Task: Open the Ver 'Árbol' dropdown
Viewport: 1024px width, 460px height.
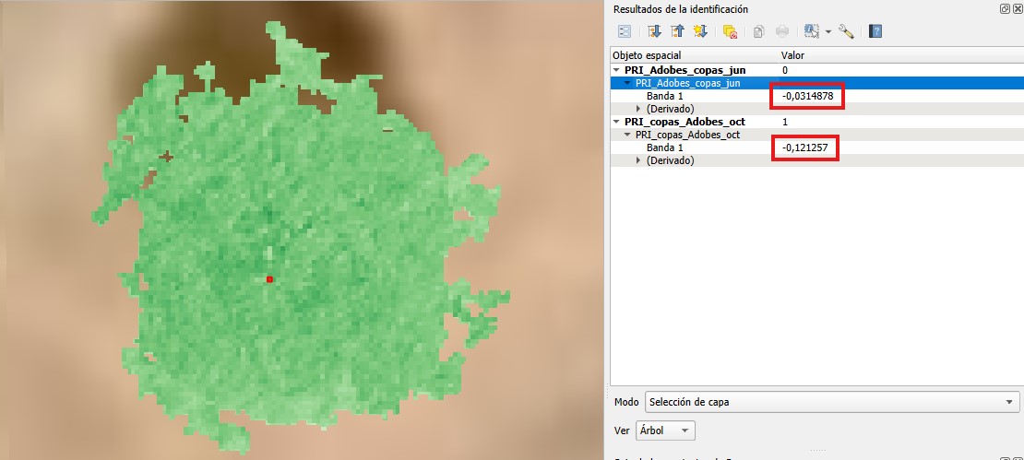Action: (667, 431)
